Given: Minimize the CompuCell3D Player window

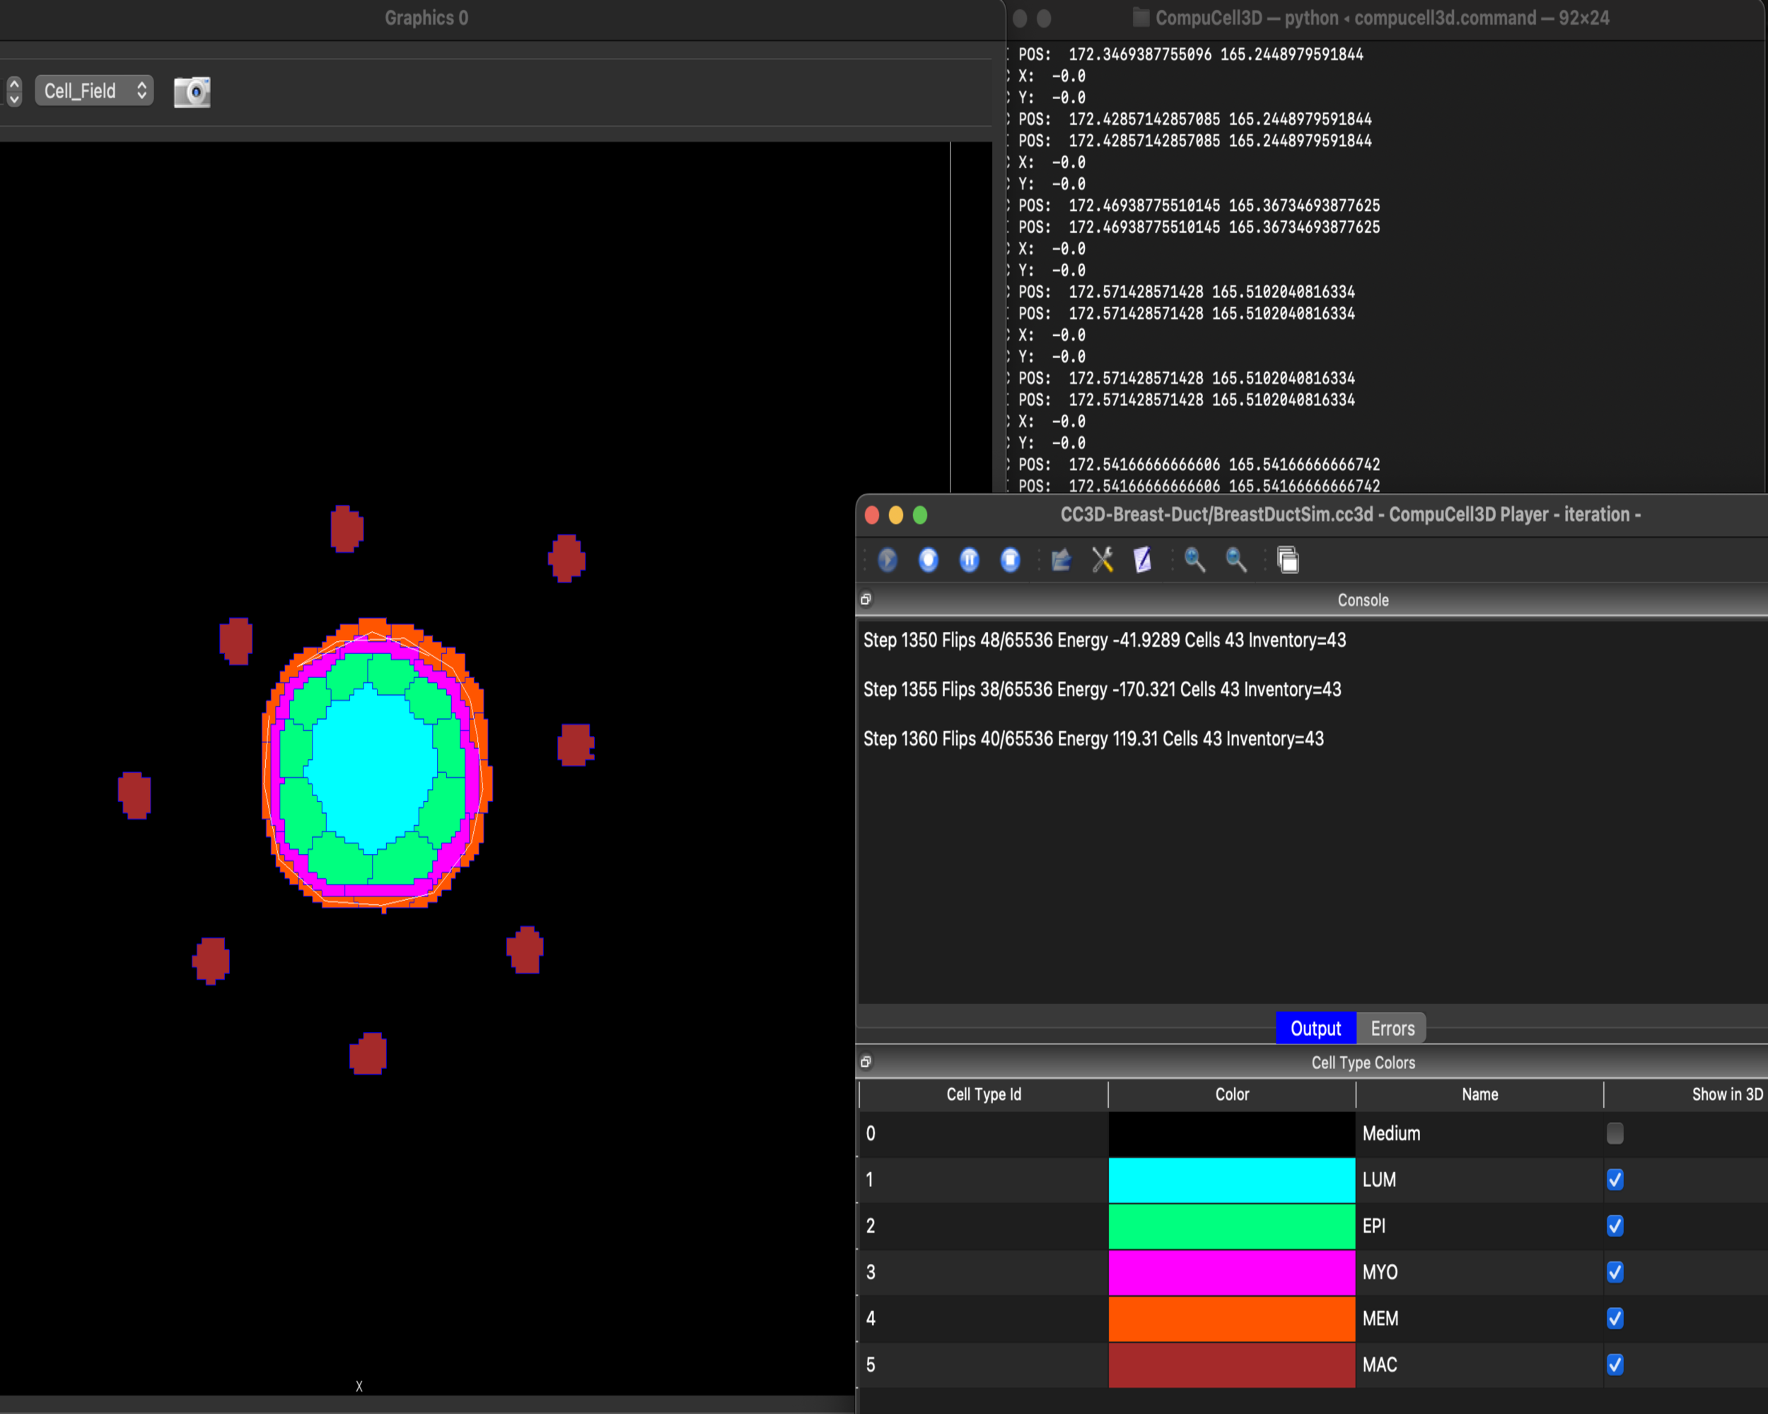Looking at the screenshot, I should click(x=896, y=515).
